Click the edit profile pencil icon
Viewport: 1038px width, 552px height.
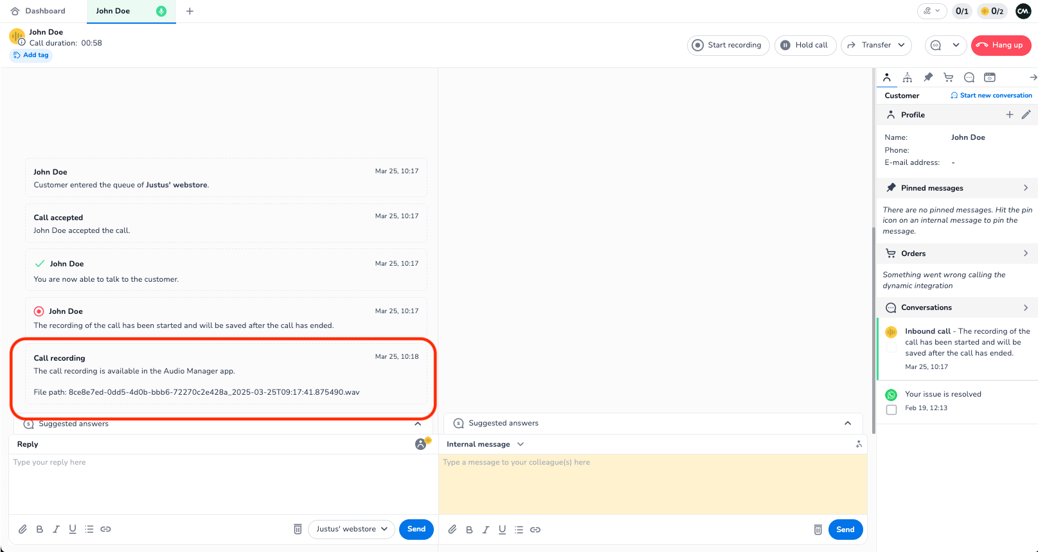[1026, 115]
